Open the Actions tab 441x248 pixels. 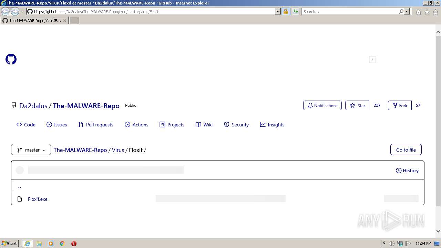pos(136,125)
